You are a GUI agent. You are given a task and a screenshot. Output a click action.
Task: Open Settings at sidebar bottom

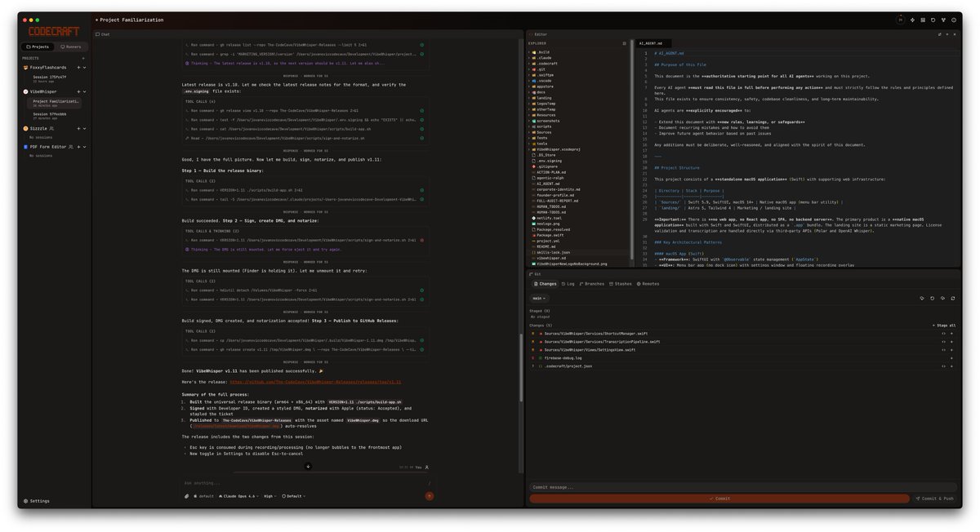[x=37, y=501]
